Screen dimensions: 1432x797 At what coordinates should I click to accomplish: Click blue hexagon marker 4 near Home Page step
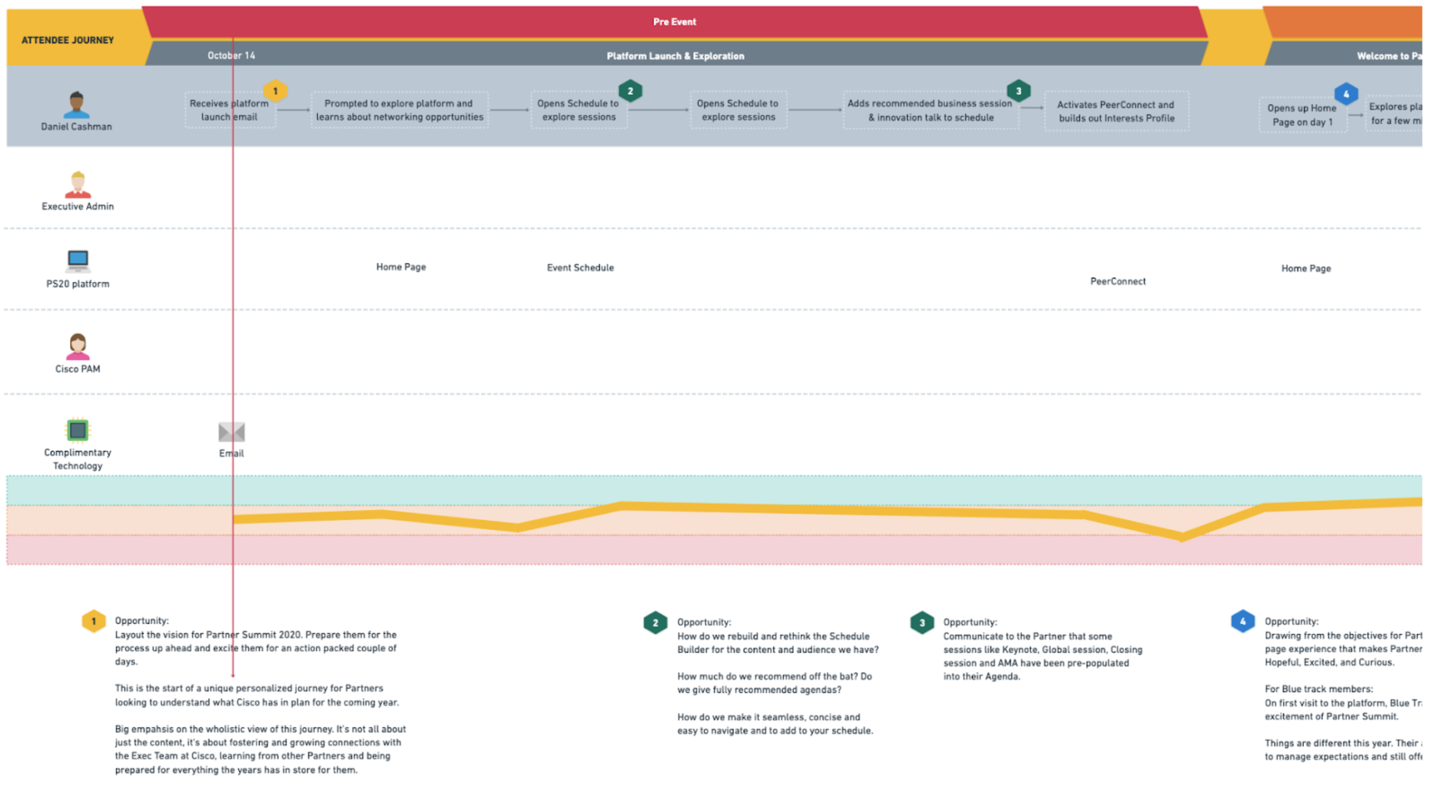(1345, 94)
